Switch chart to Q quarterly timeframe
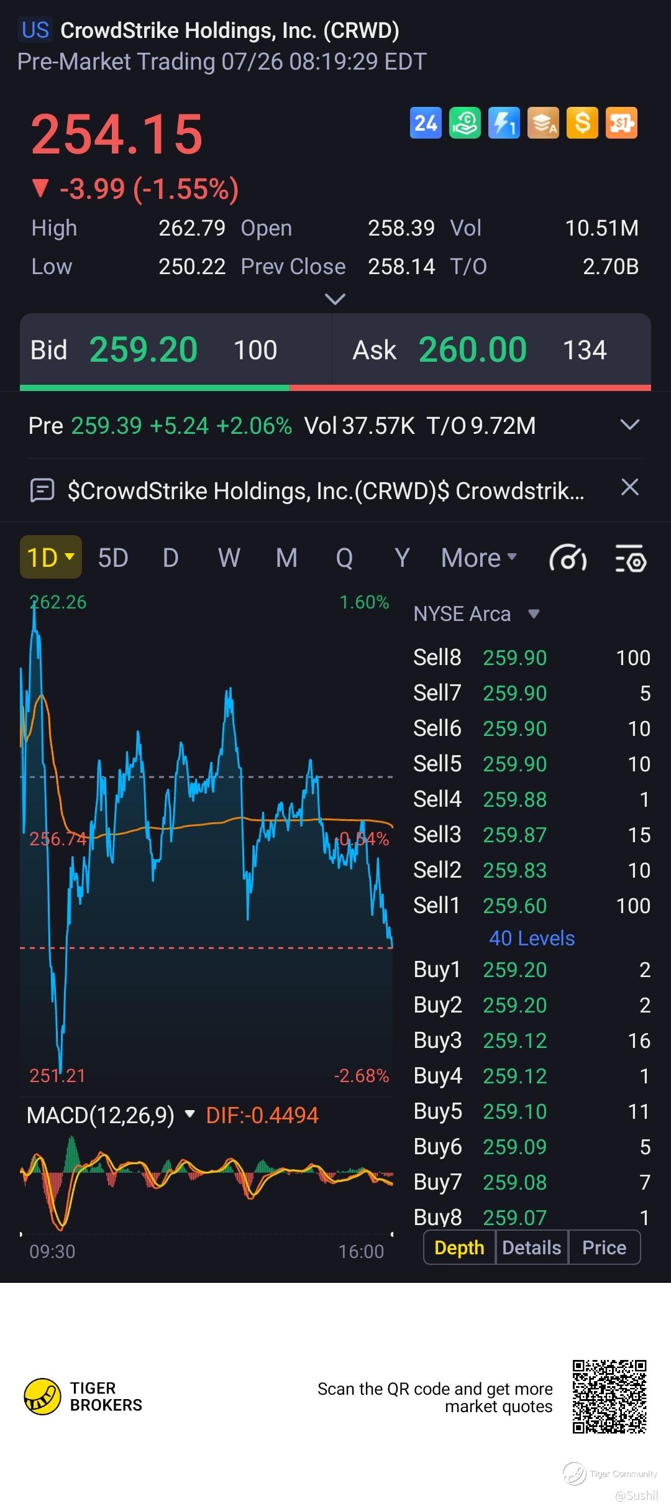The width and height of the screenshot is (671, 1511). point(344,558)
